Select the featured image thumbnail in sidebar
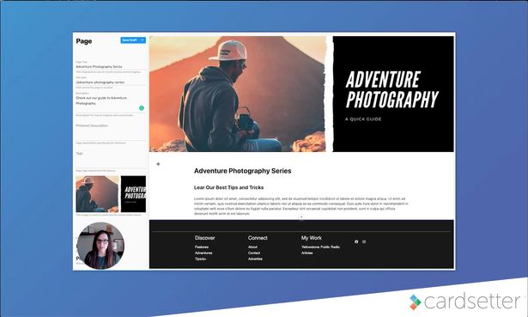This screenshot has width=528, height=317. pyautogui.click(x=111, y=194)
